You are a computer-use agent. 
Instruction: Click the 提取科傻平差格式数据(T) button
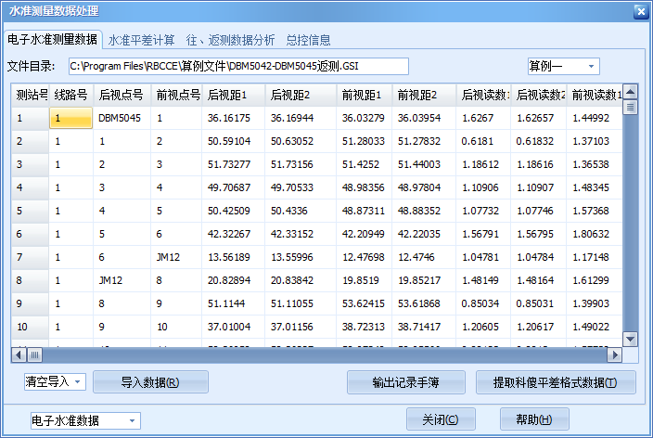[x=555, y=381]
